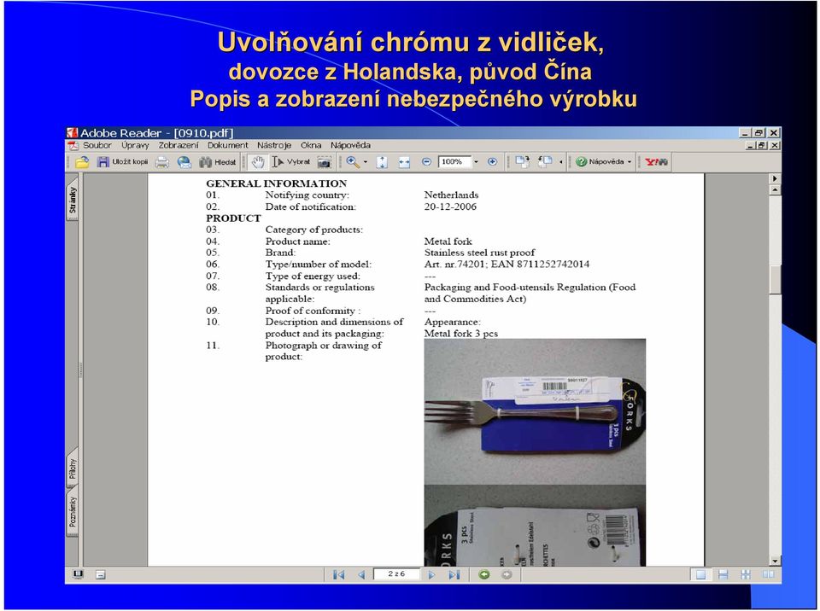Go to previous page arrow

point(361,575)
